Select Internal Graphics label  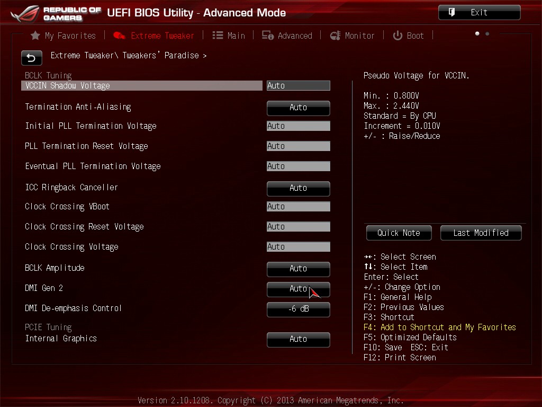pos(61,339)
